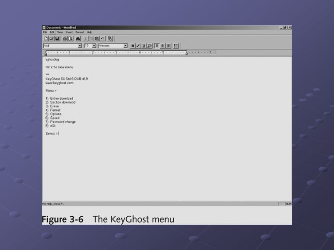The width and height of the screenshot is (334, 250).
Task: Expand the Western script dropdown
Action: pos(125,46)
